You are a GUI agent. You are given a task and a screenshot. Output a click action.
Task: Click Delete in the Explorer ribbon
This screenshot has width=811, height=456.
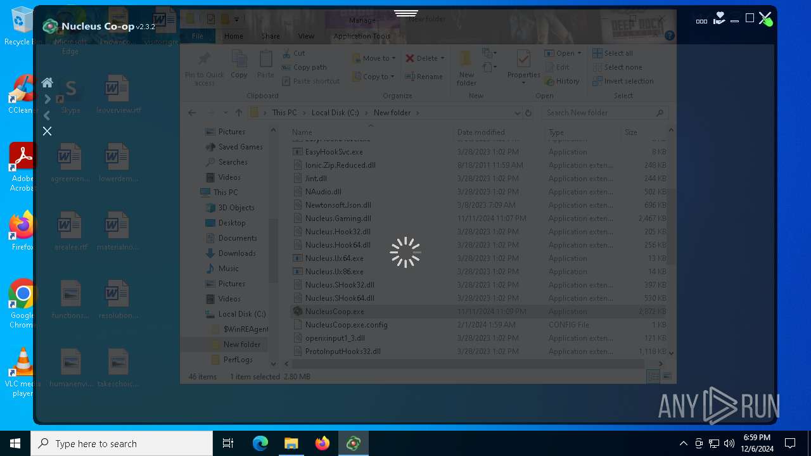425,58
